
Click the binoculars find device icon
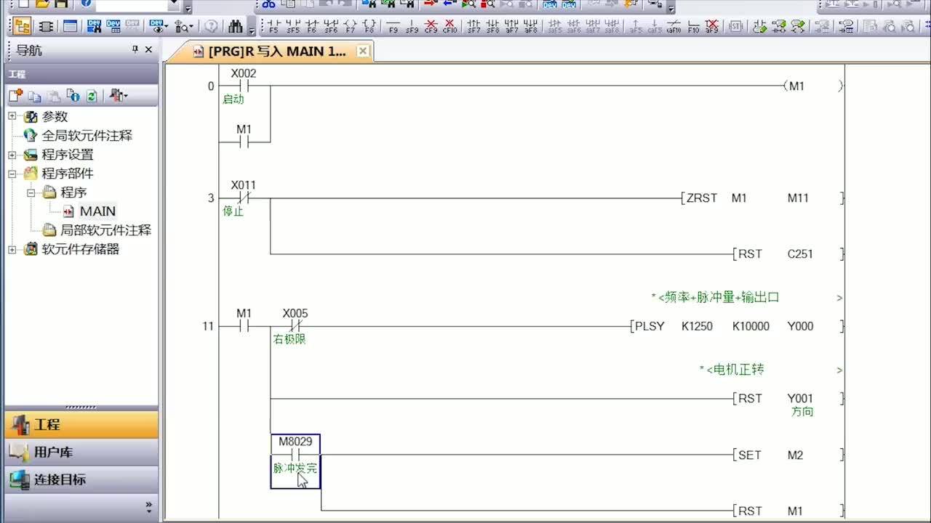pyautogui.click(x=235, y=27)
